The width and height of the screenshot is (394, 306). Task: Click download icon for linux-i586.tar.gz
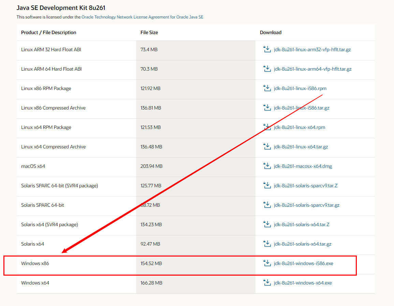pos(267,107)
